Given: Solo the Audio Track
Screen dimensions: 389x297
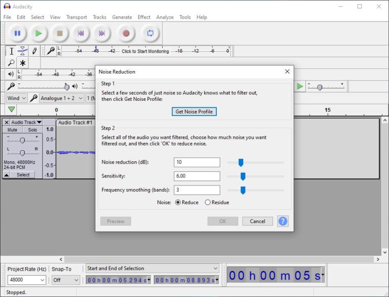Looking at the screenshot, I should pos(32,130).
